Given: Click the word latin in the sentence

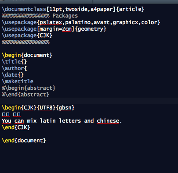Looking at the screenshot, I should click(47, 121).
